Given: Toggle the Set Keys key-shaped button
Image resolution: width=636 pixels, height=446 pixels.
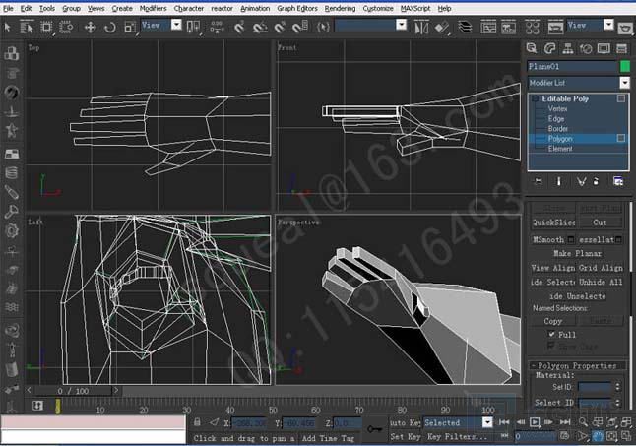Looking at the screenshot, I should 374,428.
